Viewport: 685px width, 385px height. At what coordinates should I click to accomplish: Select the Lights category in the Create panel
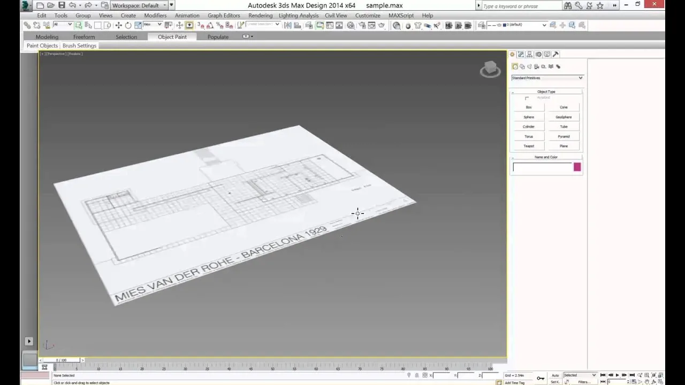point(529,66)
